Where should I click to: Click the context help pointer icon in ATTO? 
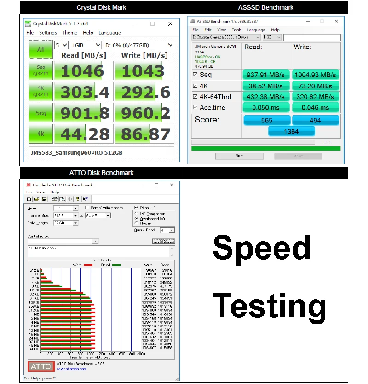(x=85, y=199)
